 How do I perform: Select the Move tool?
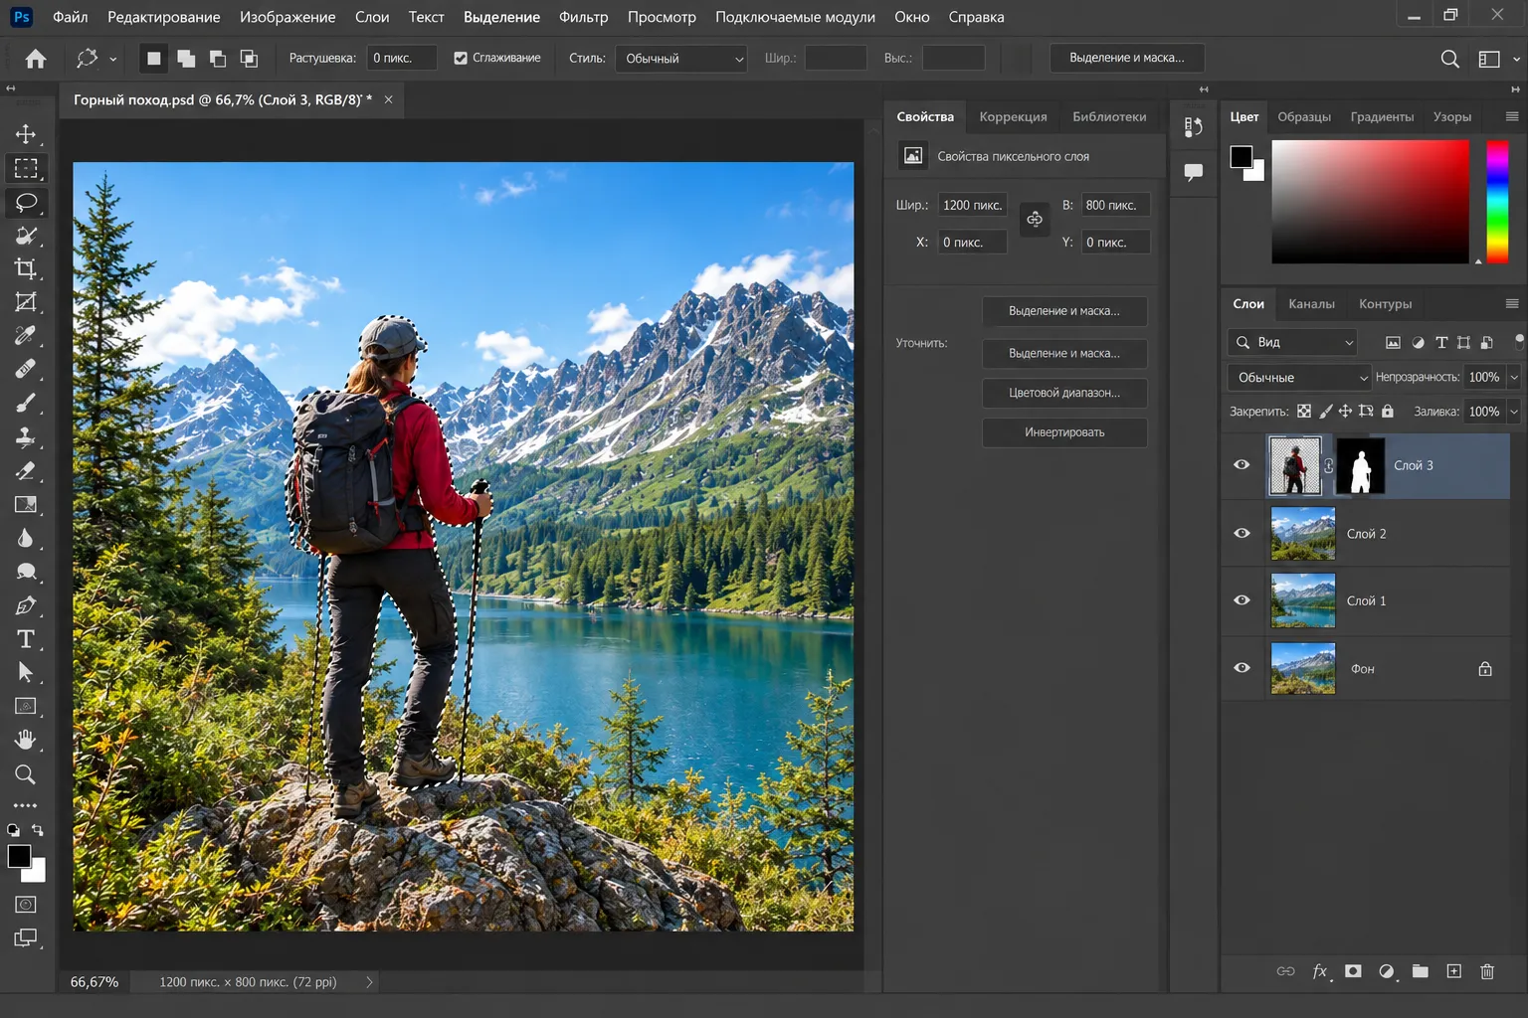pos(26,134)
